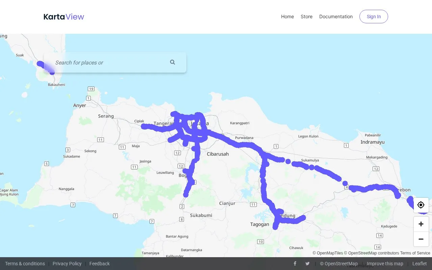This screenshot has height=270, width=432.
Task: Open Terms & conditions link
Action: coord(25,264)
